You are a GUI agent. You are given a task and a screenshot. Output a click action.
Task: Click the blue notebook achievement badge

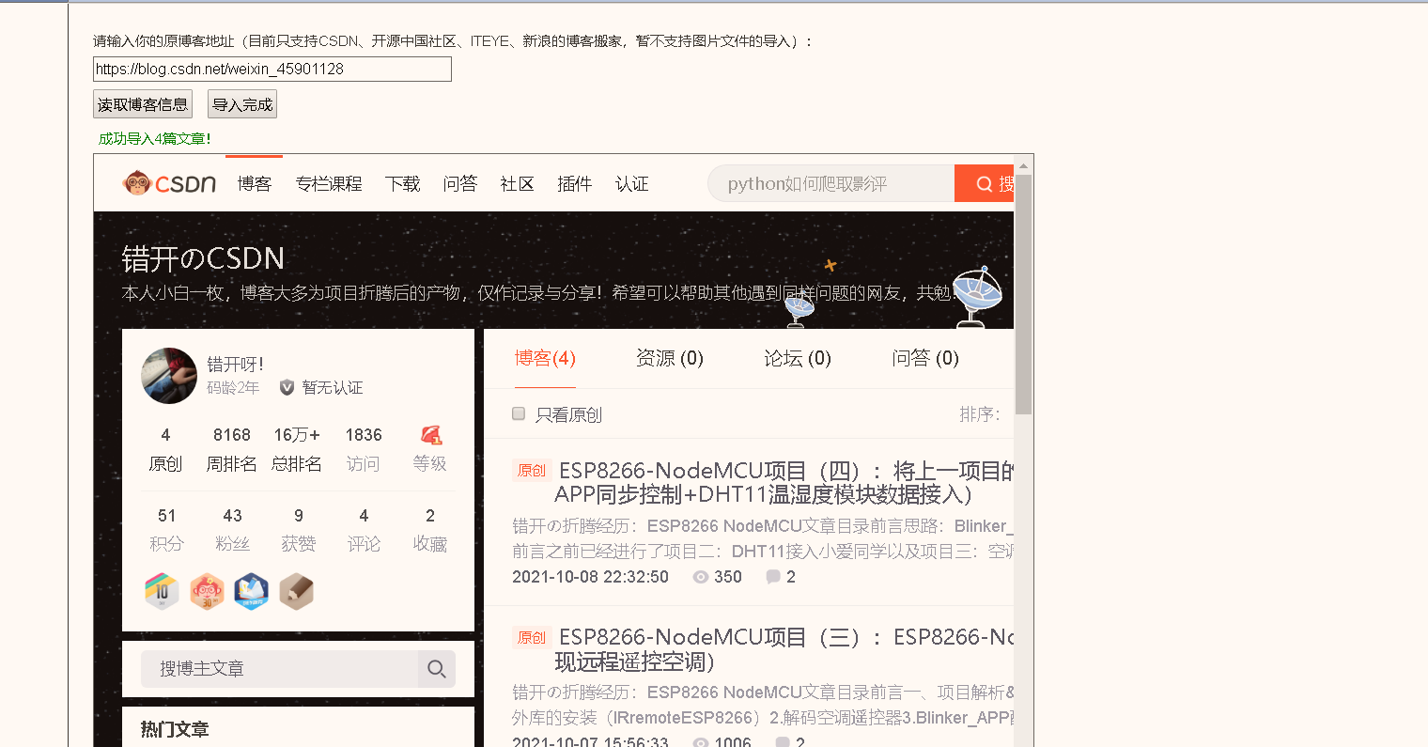251,591
